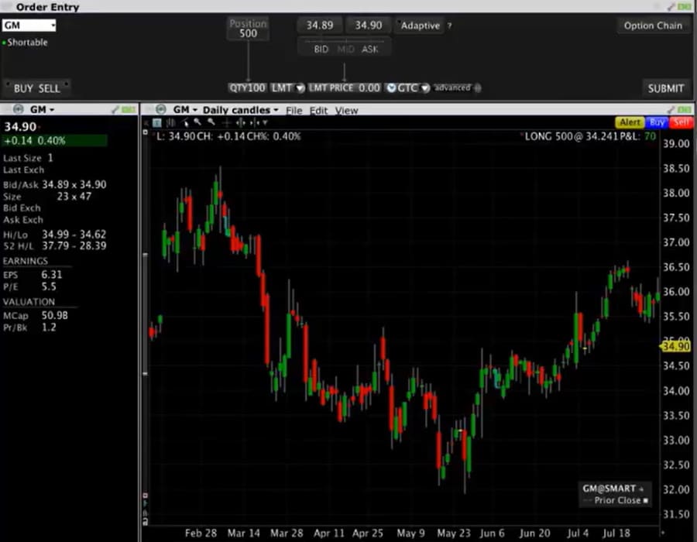The height and width of the screenshot is (542, 697).
Task: Open configuration wrench of quote panel
Action: pyautogui.click(x=115, y=109)
